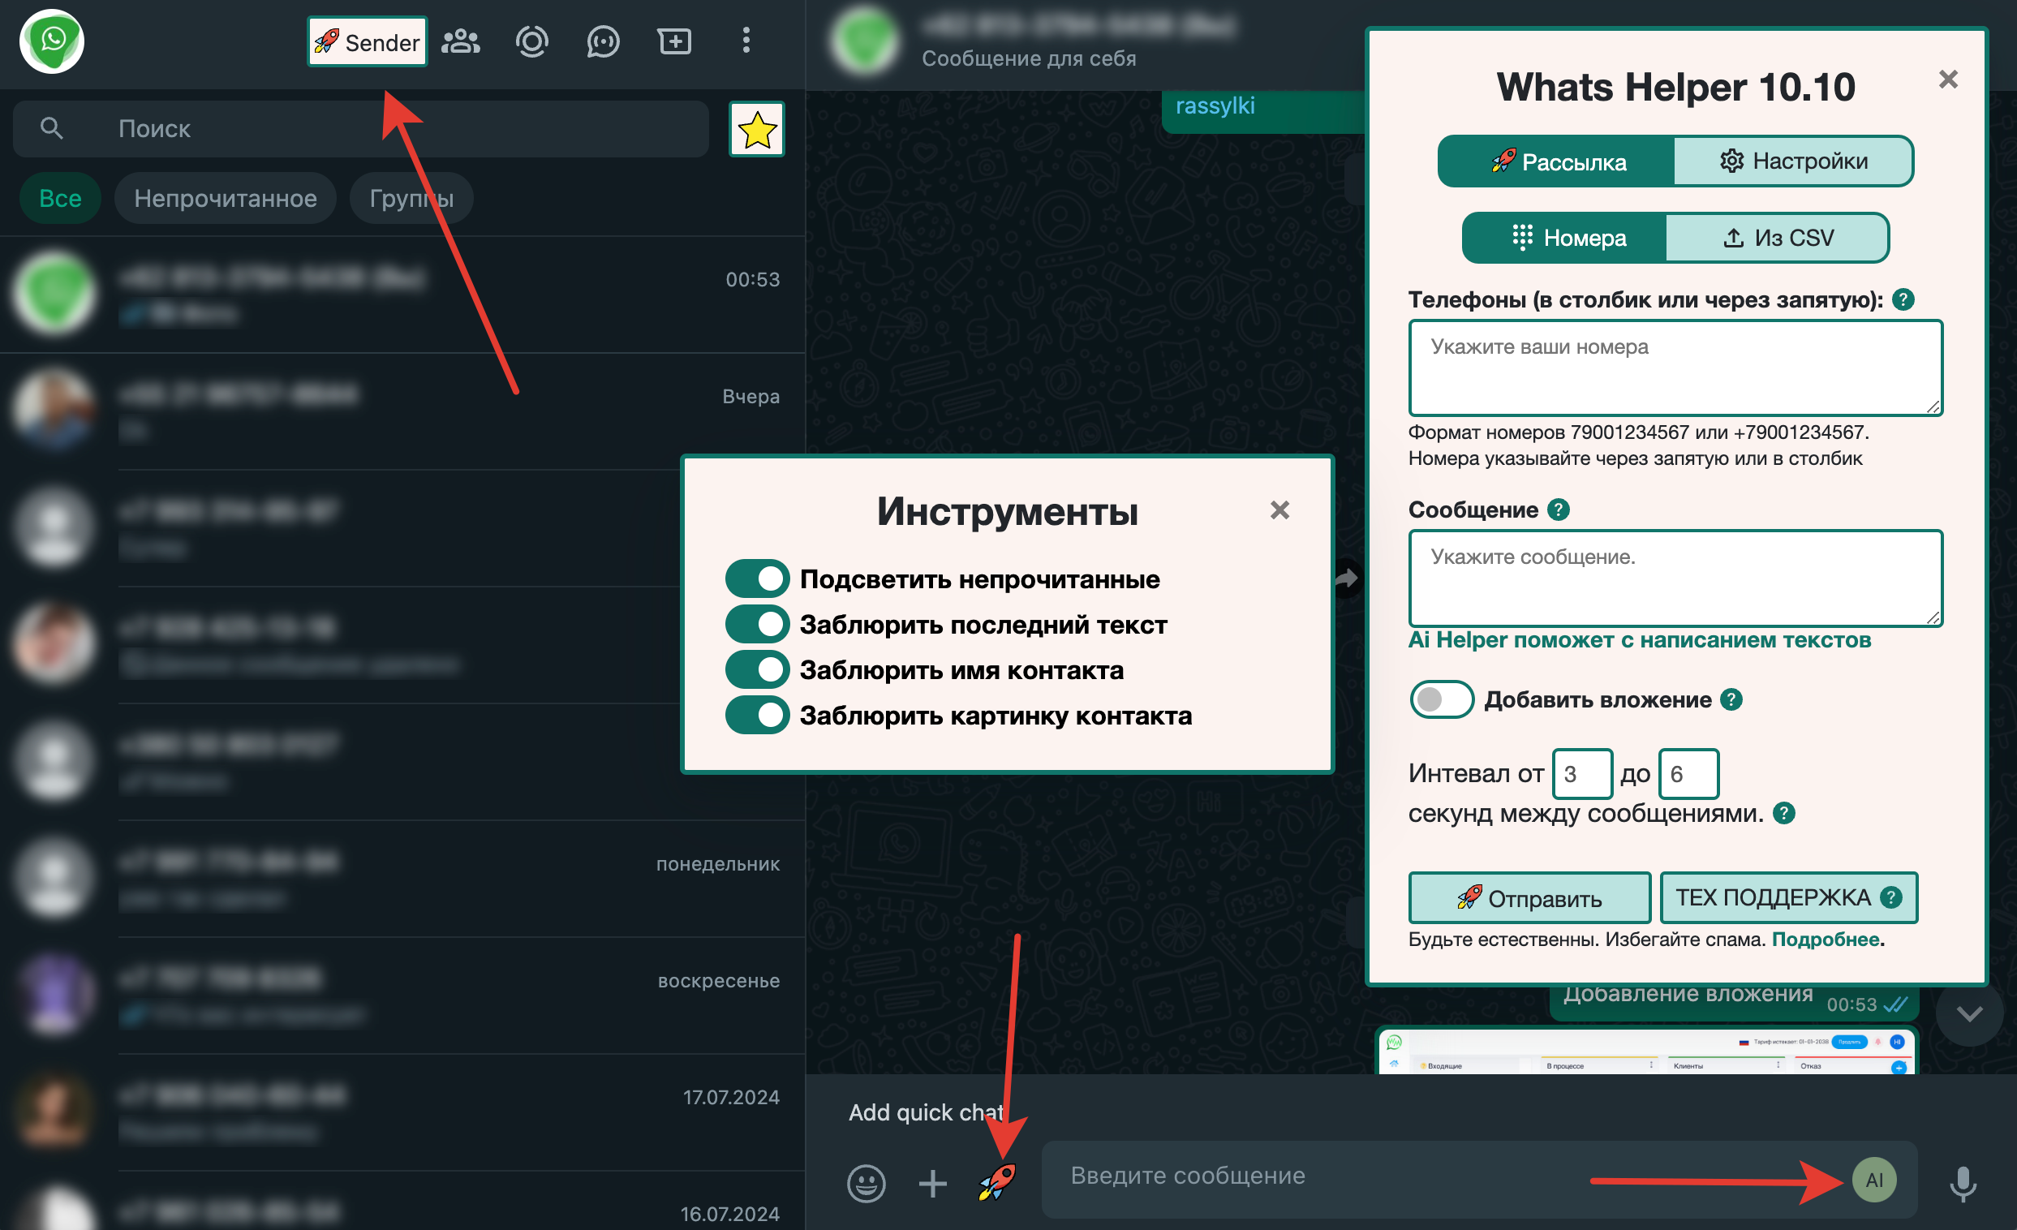Click the green AI circle button

click(1873, 1179)
